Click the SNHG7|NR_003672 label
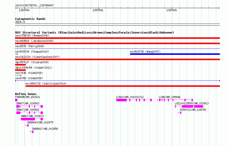The height and width of the screenshot is (146, 227). coord(32,116)
